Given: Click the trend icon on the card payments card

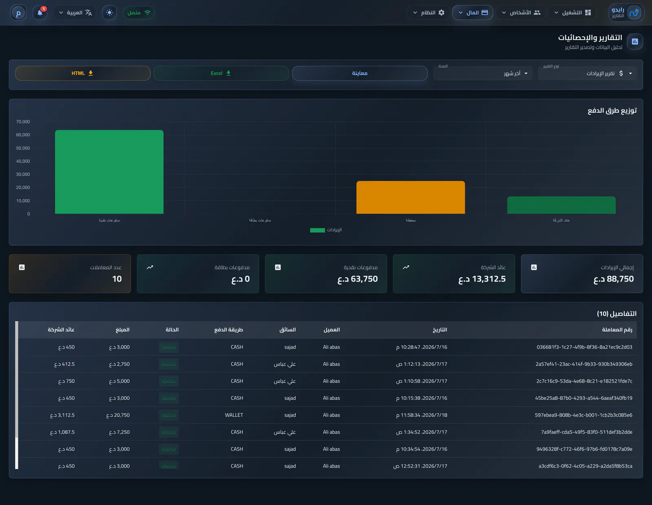Looking at the screenshot, I should [x=150, y=267].
